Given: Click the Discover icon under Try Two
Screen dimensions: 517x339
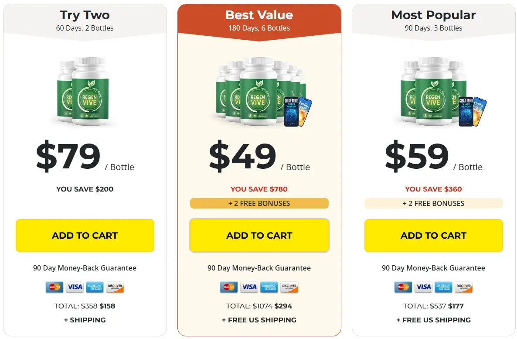Looking at the screenshot, I should [115, 287].
